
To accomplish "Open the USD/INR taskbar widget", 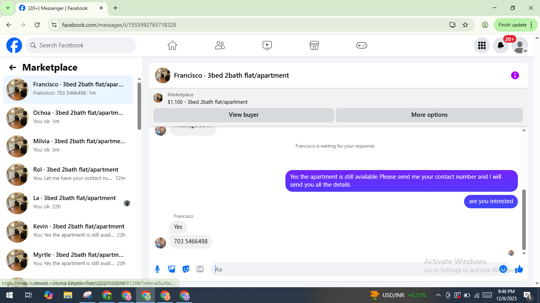I will [x=398, y=295].
